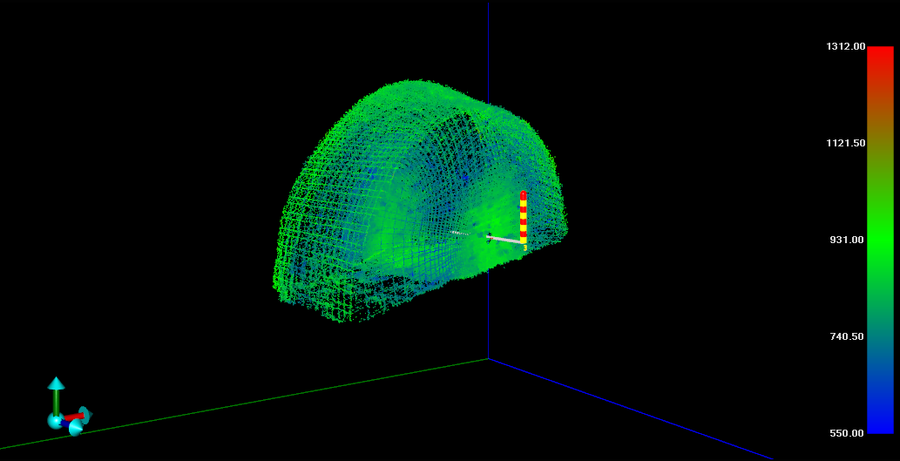
Task: Click the white measurement line in cloud
Action: [x=504, y=238]
